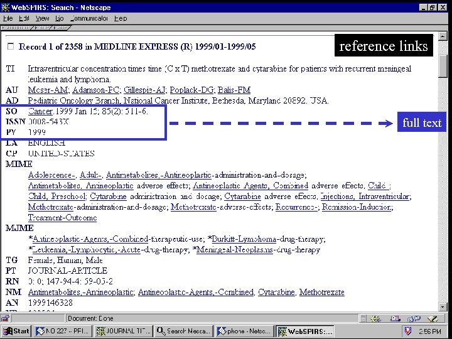Switch to phone - Netscape taskbar window
This screenshot has height=339, width=452.
click(x=245, y=331)
